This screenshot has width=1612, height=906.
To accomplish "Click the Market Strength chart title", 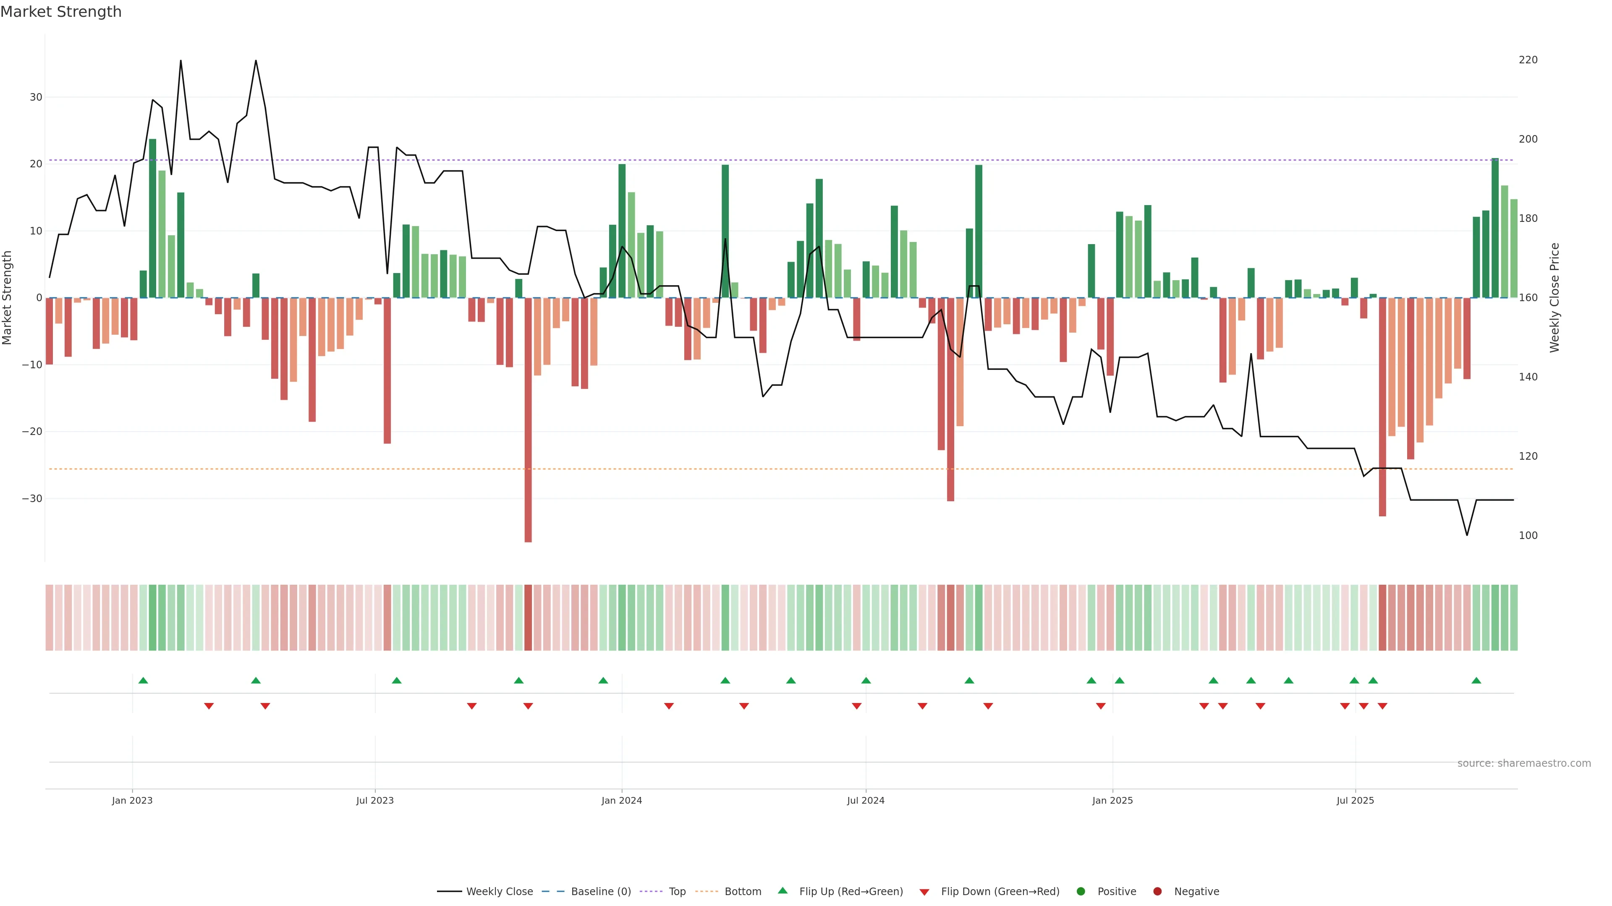I will click(x=61, y=12).
